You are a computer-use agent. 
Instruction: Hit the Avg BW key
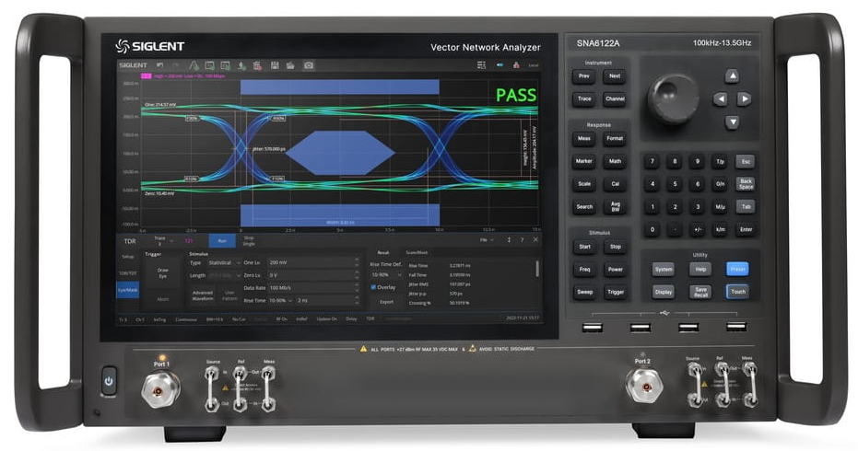coord(615,207)
